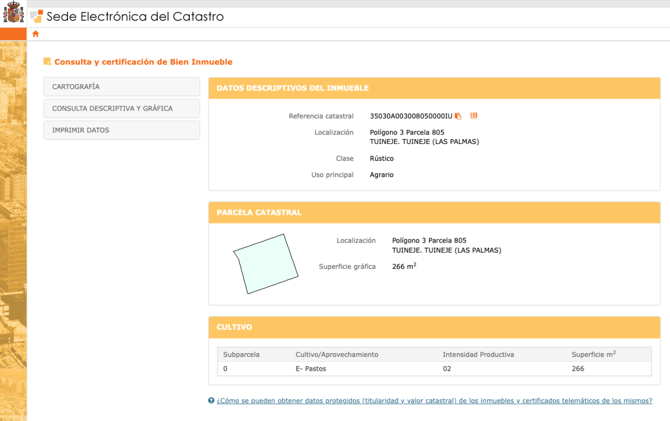Click the Spanish coat of arms logo
Viewport: 670px width, 421px height.
tap(13, 13)
